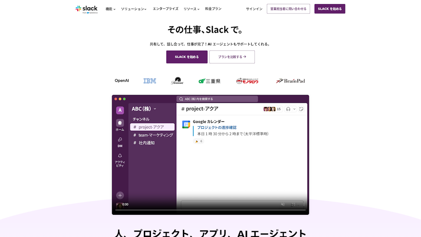Click the 三重県 logo
421x237 pixels.
(209, 81)
